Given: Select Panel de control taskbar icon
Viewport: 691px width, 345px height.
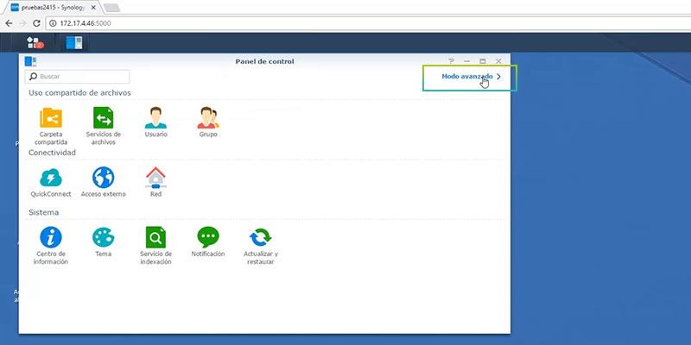Looking at the screenshot, I should click(74, 42).
